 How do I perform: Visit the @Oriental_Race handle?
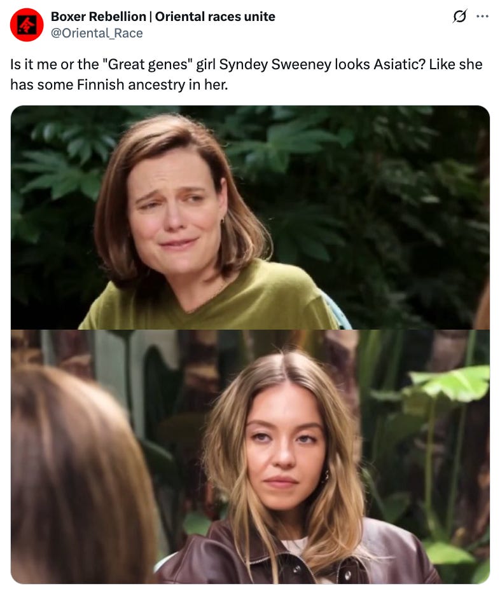pyautogui.click(x=97, y=33)
